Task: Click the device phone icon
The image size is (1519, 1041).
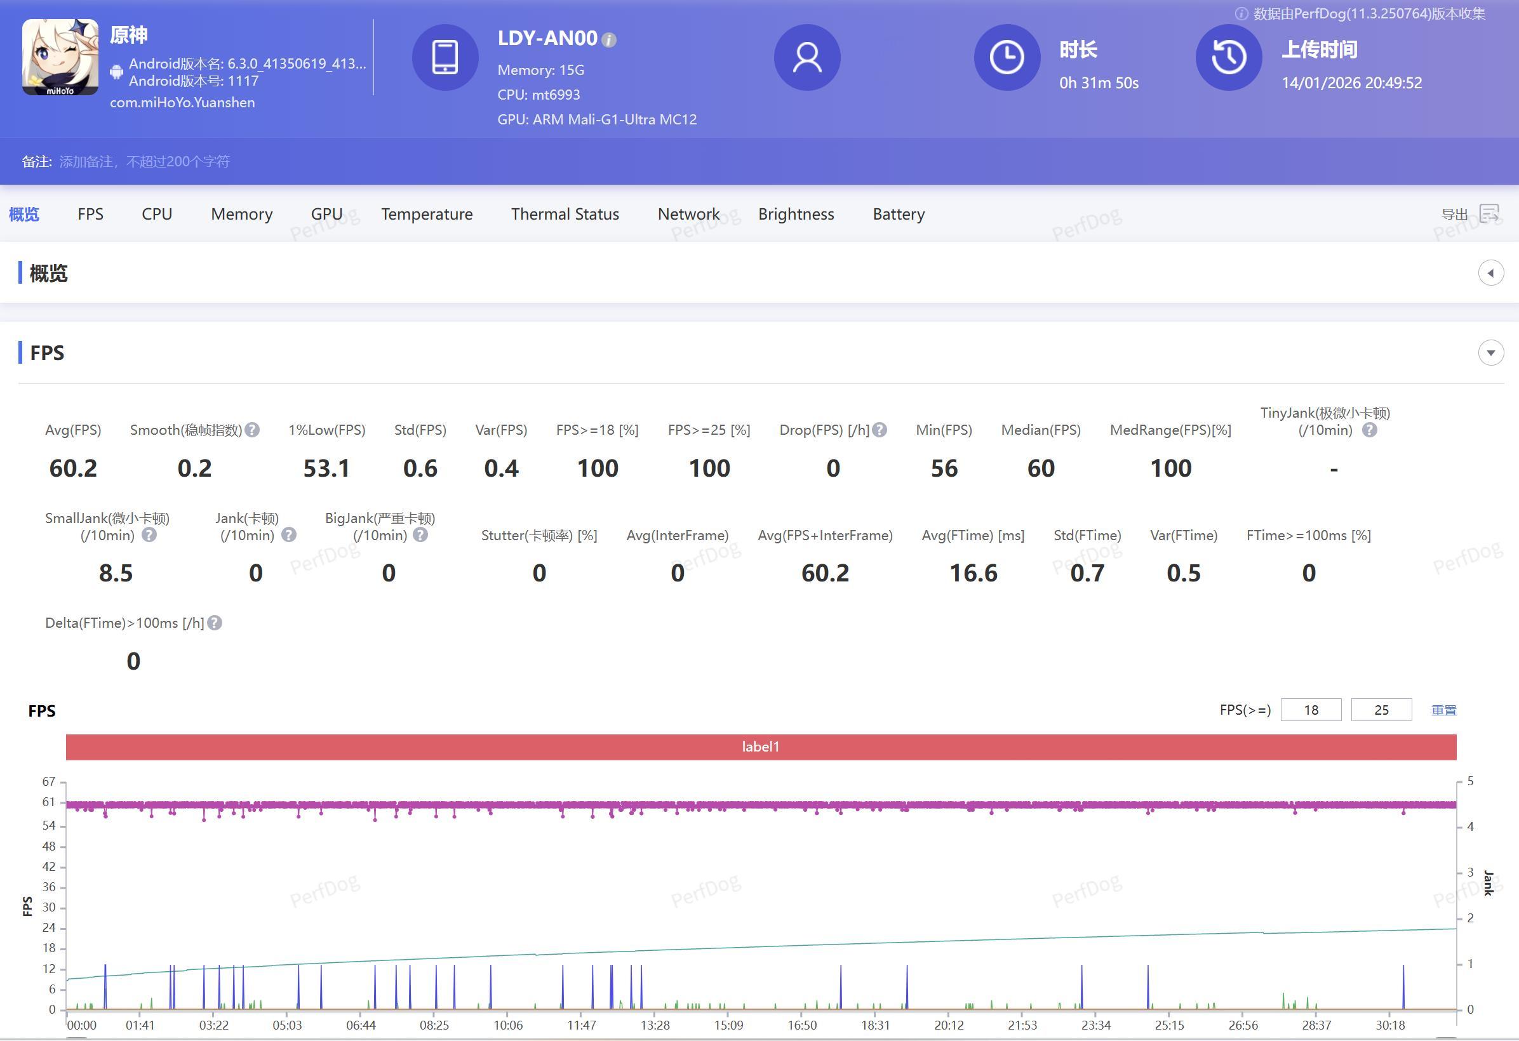Action: coord(445,58)
